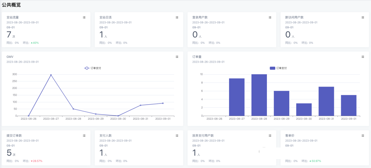Image resolution: width=371 pixels, height=168 pixels.
Task: Open menu icon on 客单价 card
Action: coord(363,135)
